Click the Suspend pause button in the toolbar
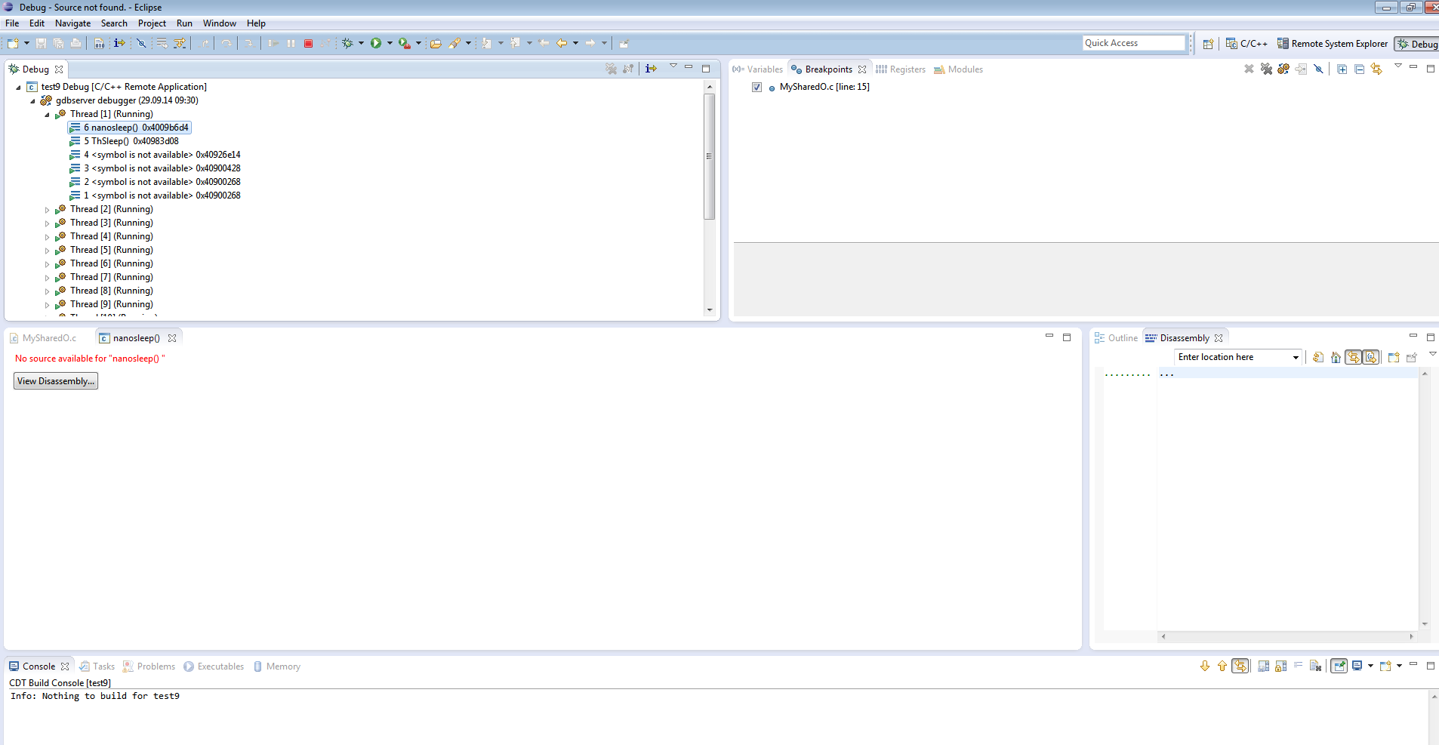Viewport: 1439px width, 745px height. pos(291,44)
